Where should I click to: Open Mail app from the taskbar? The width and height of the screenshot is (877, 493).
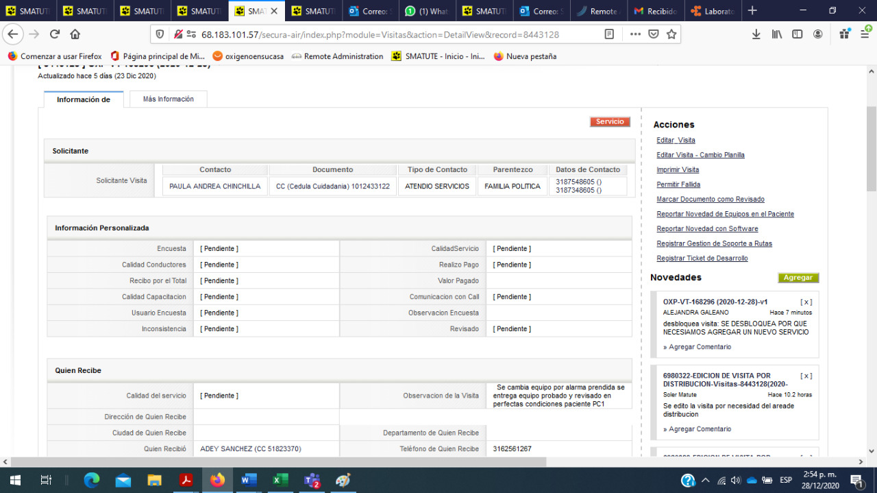[x=123, y=480]
